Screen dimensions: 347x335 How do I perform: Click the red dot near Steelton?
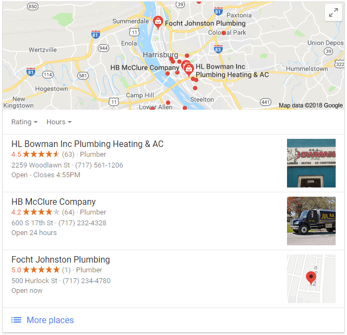tap(195, 88)
